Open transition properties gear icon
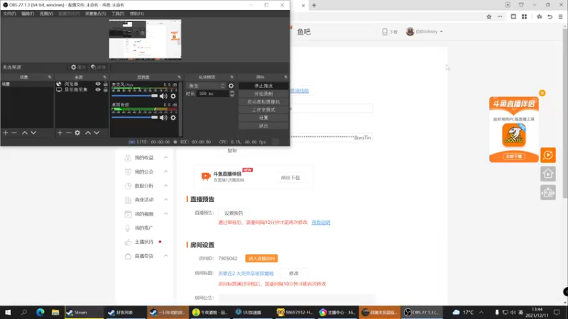This screenshot has width=568, height=319. 231,86
